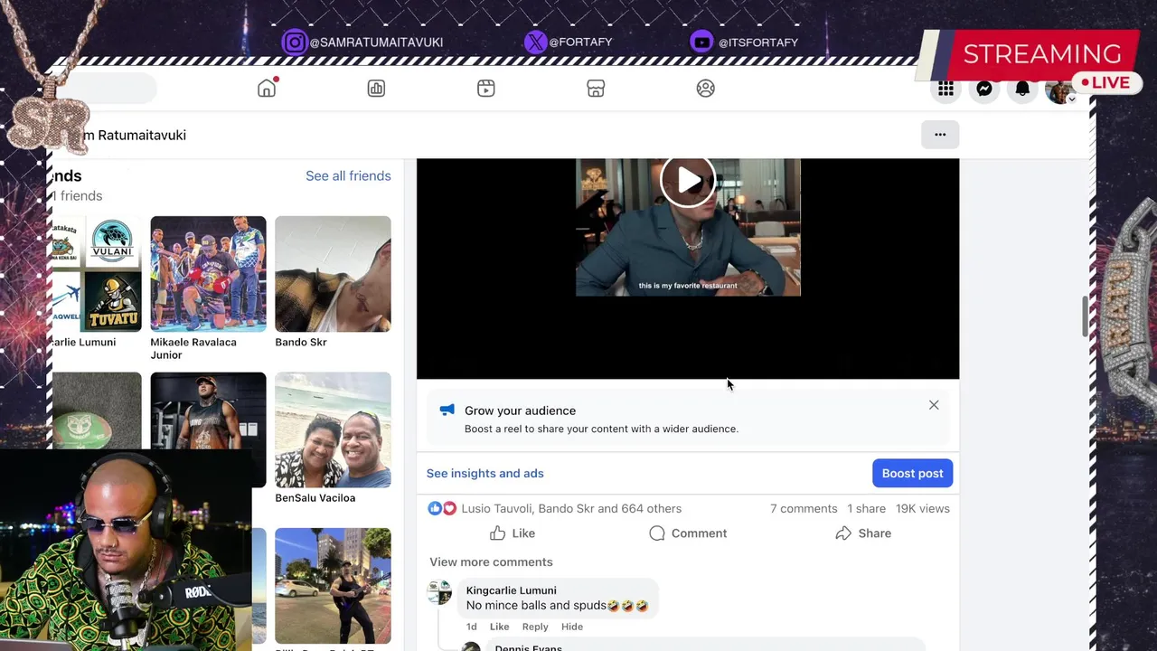Open BenSalu Vaciloa's friend photo
The height and width of the screenshot is (651, 1157).
333,430
